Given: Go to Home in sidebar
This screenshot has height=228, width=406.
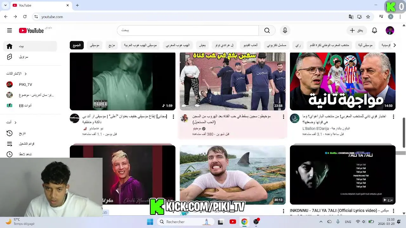Looking at the screenshot, I should pos(30,46).
